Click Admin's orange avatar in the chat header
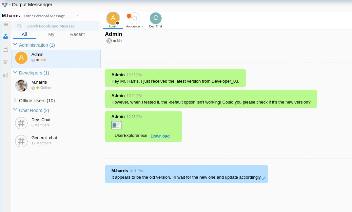Image resolution: width=352 pixels, height=212 pixels. 113,18
